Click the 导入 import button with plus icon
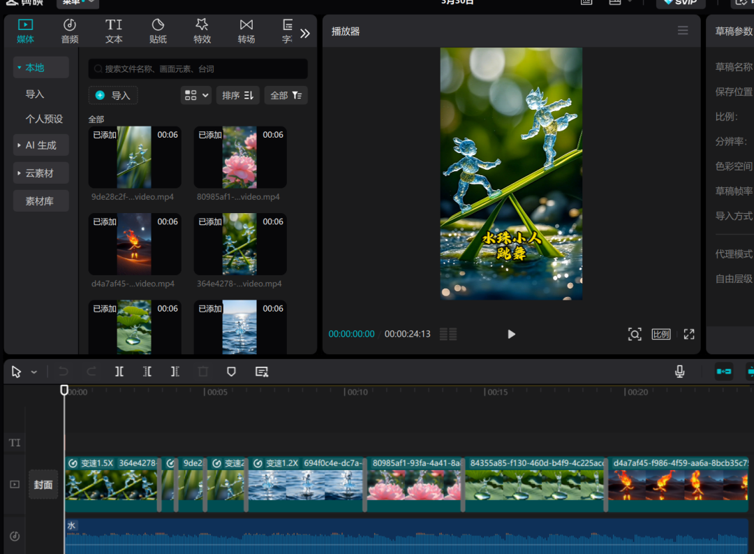 113,95
